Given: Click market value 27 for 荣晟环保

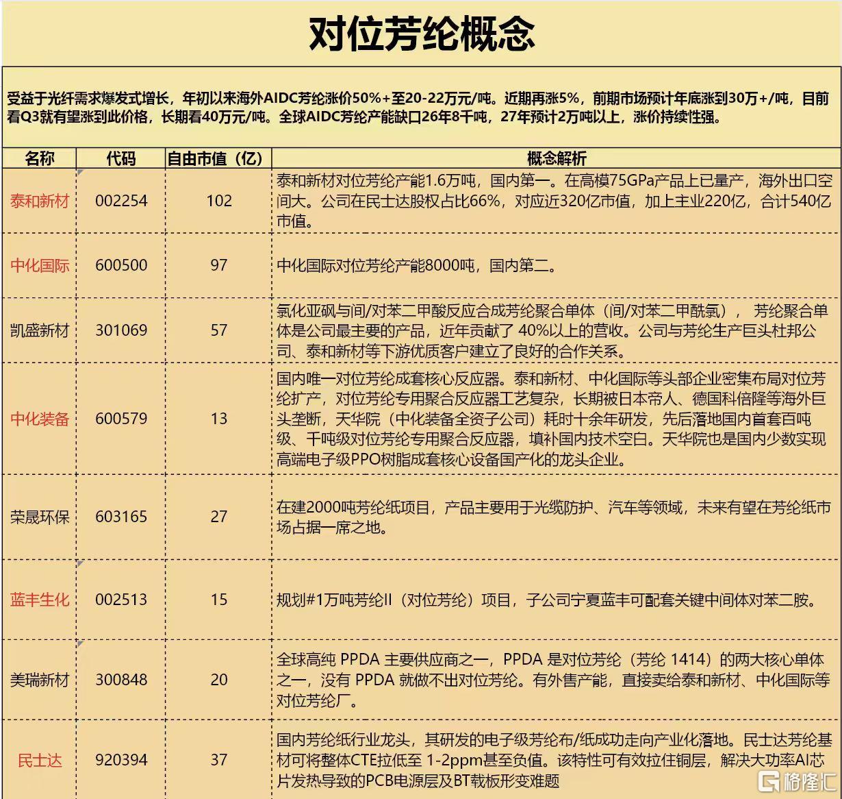Looking at the screenshot, I should (219, 517).
